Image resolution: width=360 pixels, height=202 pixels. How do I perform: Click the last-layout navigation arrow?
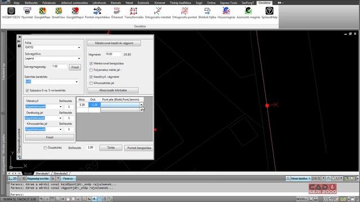tap(20, 173)
